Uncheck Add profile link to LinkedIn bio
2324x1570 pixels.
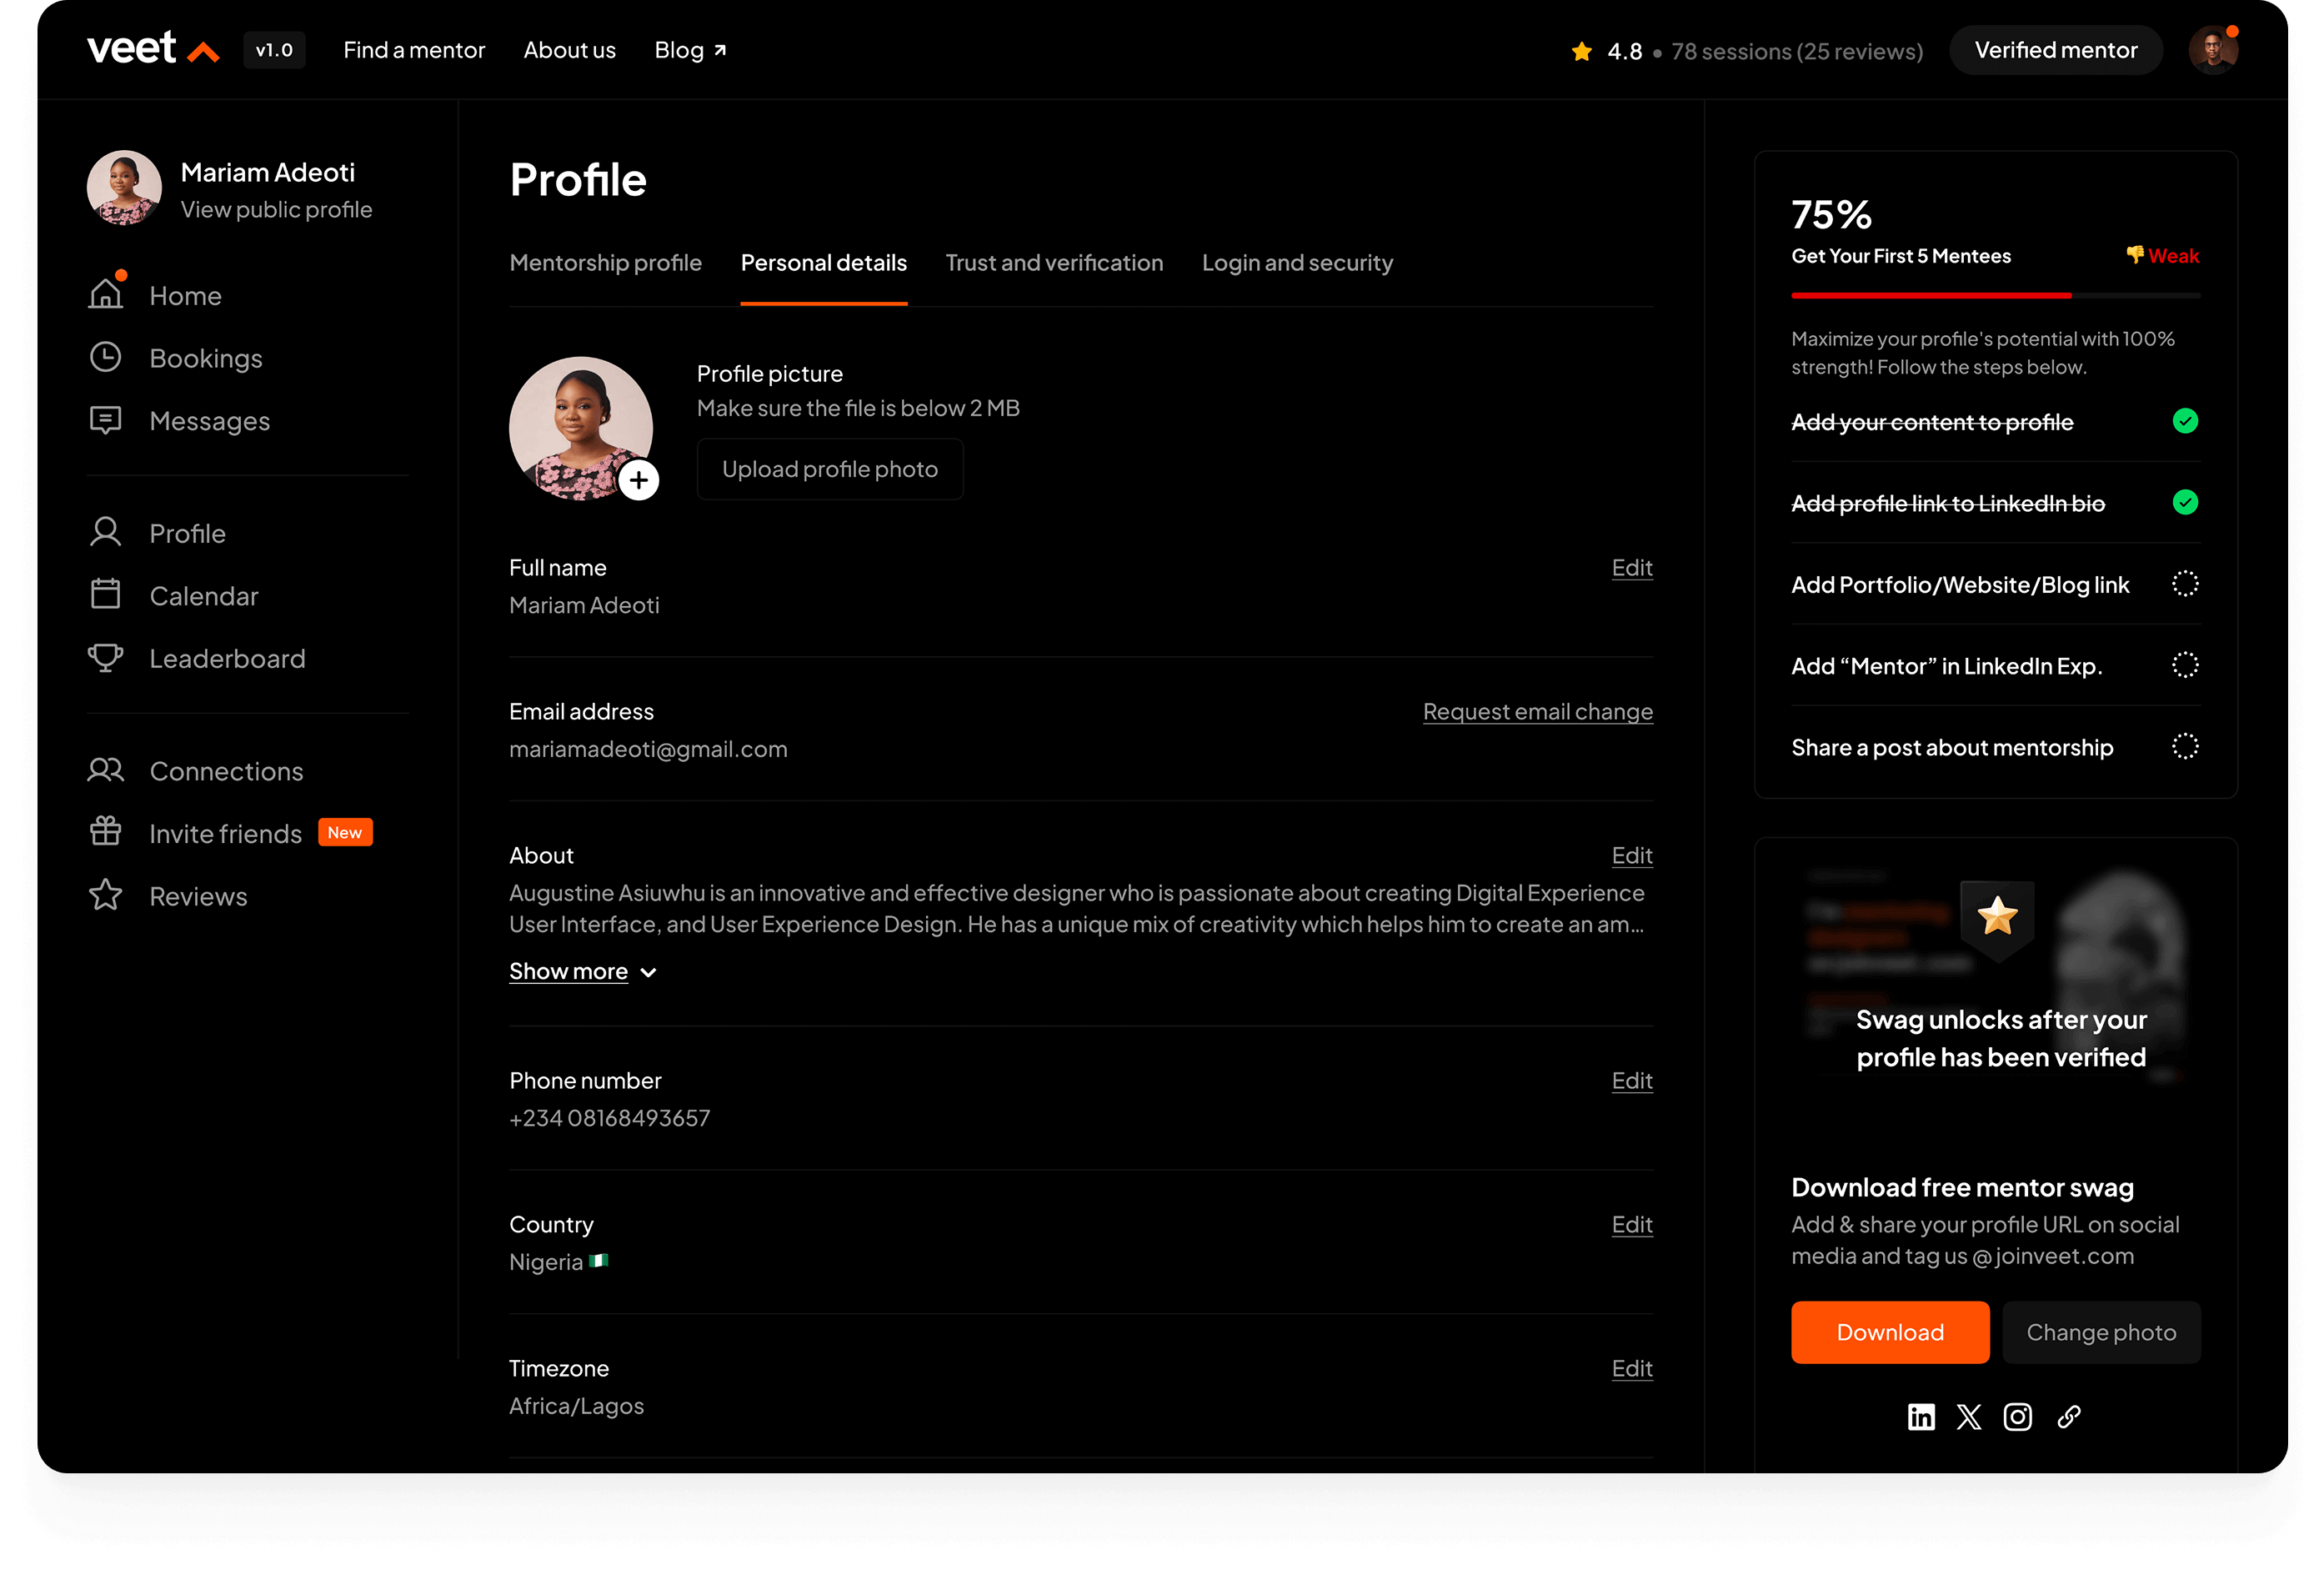(2185, 502)
